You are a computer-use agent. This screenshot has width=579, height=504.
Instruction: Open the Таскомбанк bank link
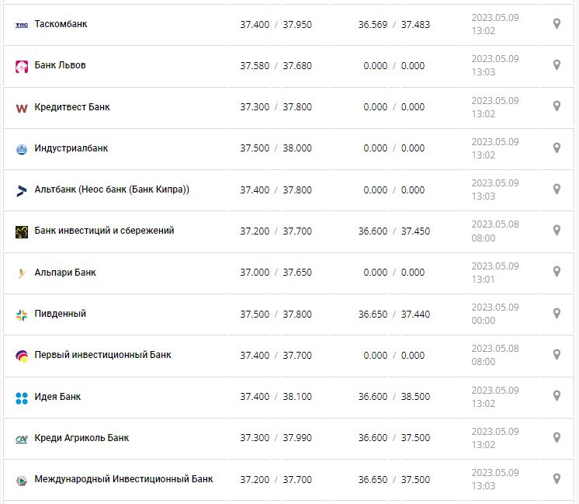coord(61,24)
